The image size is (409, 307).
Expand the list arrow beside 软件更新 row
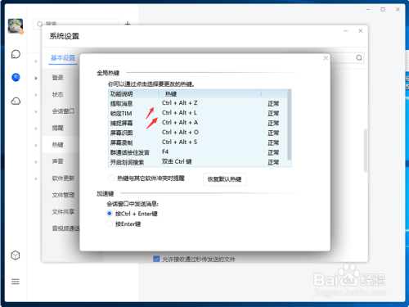point(36,178)
